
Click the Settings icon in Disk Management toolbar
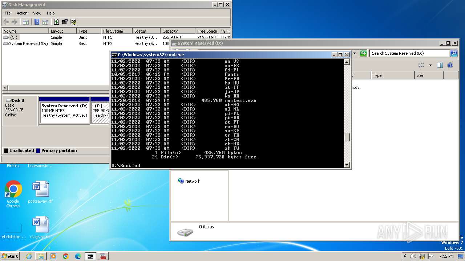pyautogui.click(x=73, y=22)
